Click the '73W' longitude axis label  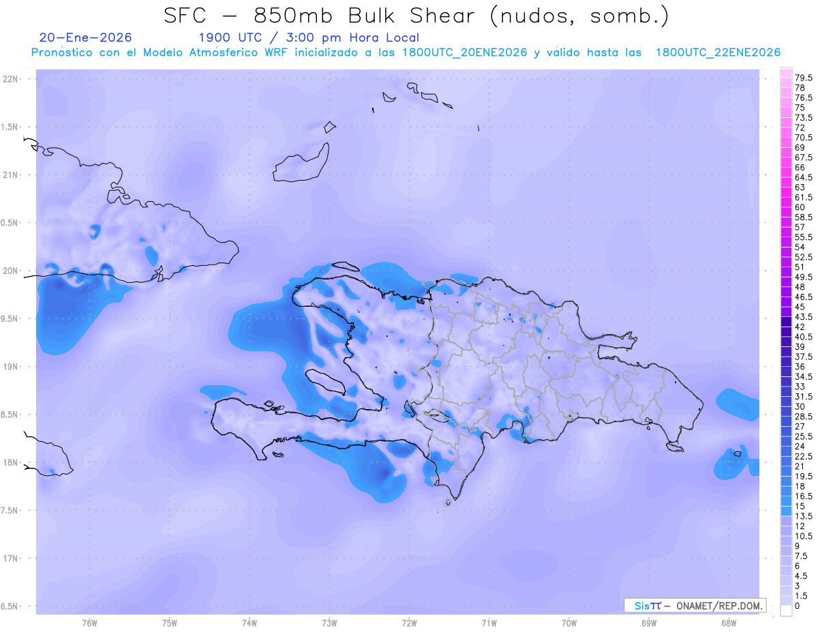(329, 623)
